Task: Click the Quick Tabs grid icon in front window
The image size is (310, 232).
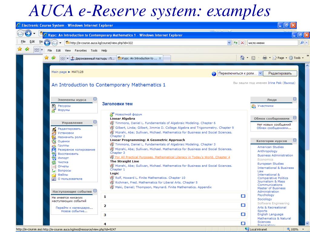Action: coord(62,58)
